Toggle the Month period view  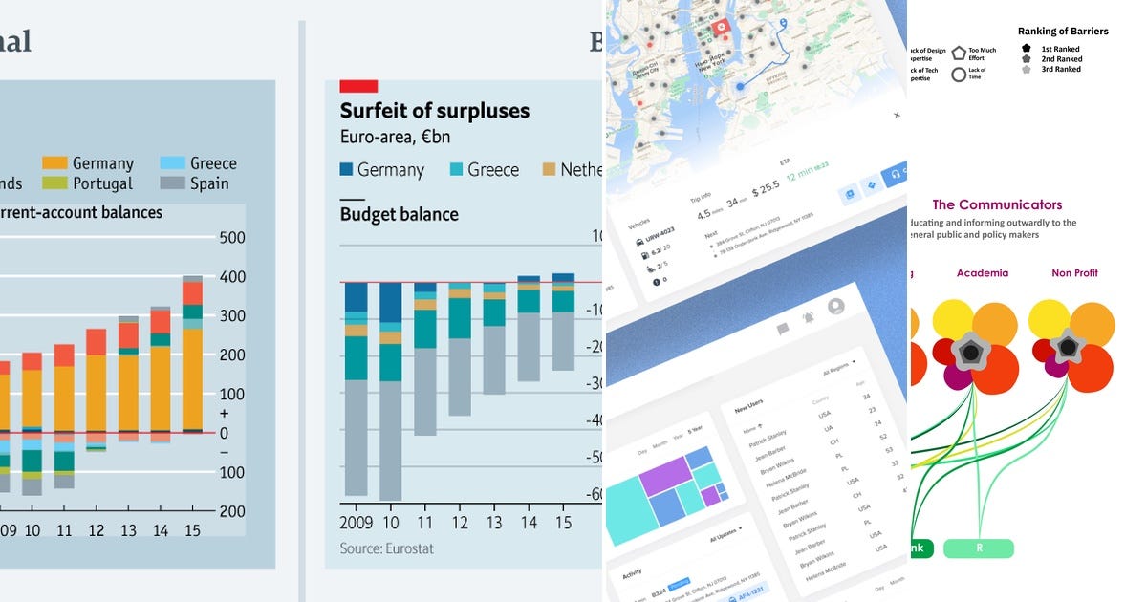[660, 444]
